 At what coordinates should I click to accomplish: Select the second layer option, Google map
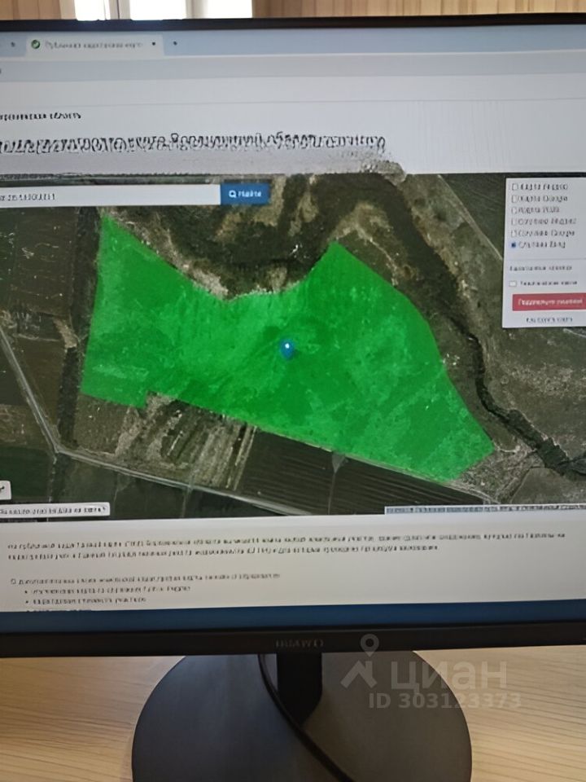click(515, 199)
